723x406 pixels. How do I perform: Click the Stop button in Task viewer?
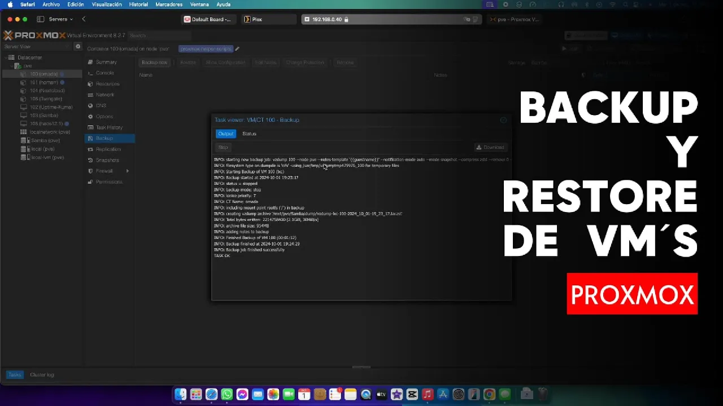[223, 147]
